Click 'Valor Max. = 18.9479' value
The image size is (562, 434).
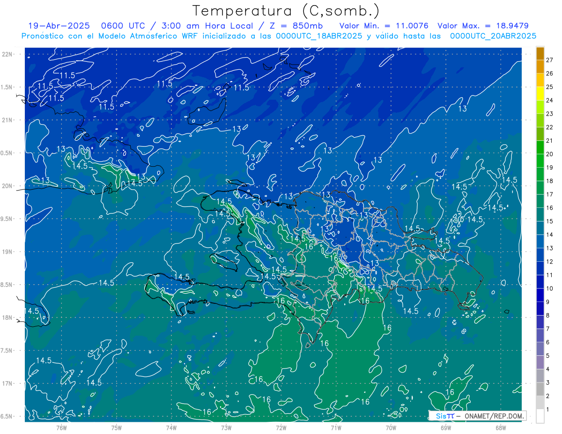(483, 26)
